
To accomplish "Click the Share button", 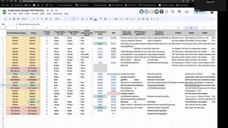I will (200, 12).
